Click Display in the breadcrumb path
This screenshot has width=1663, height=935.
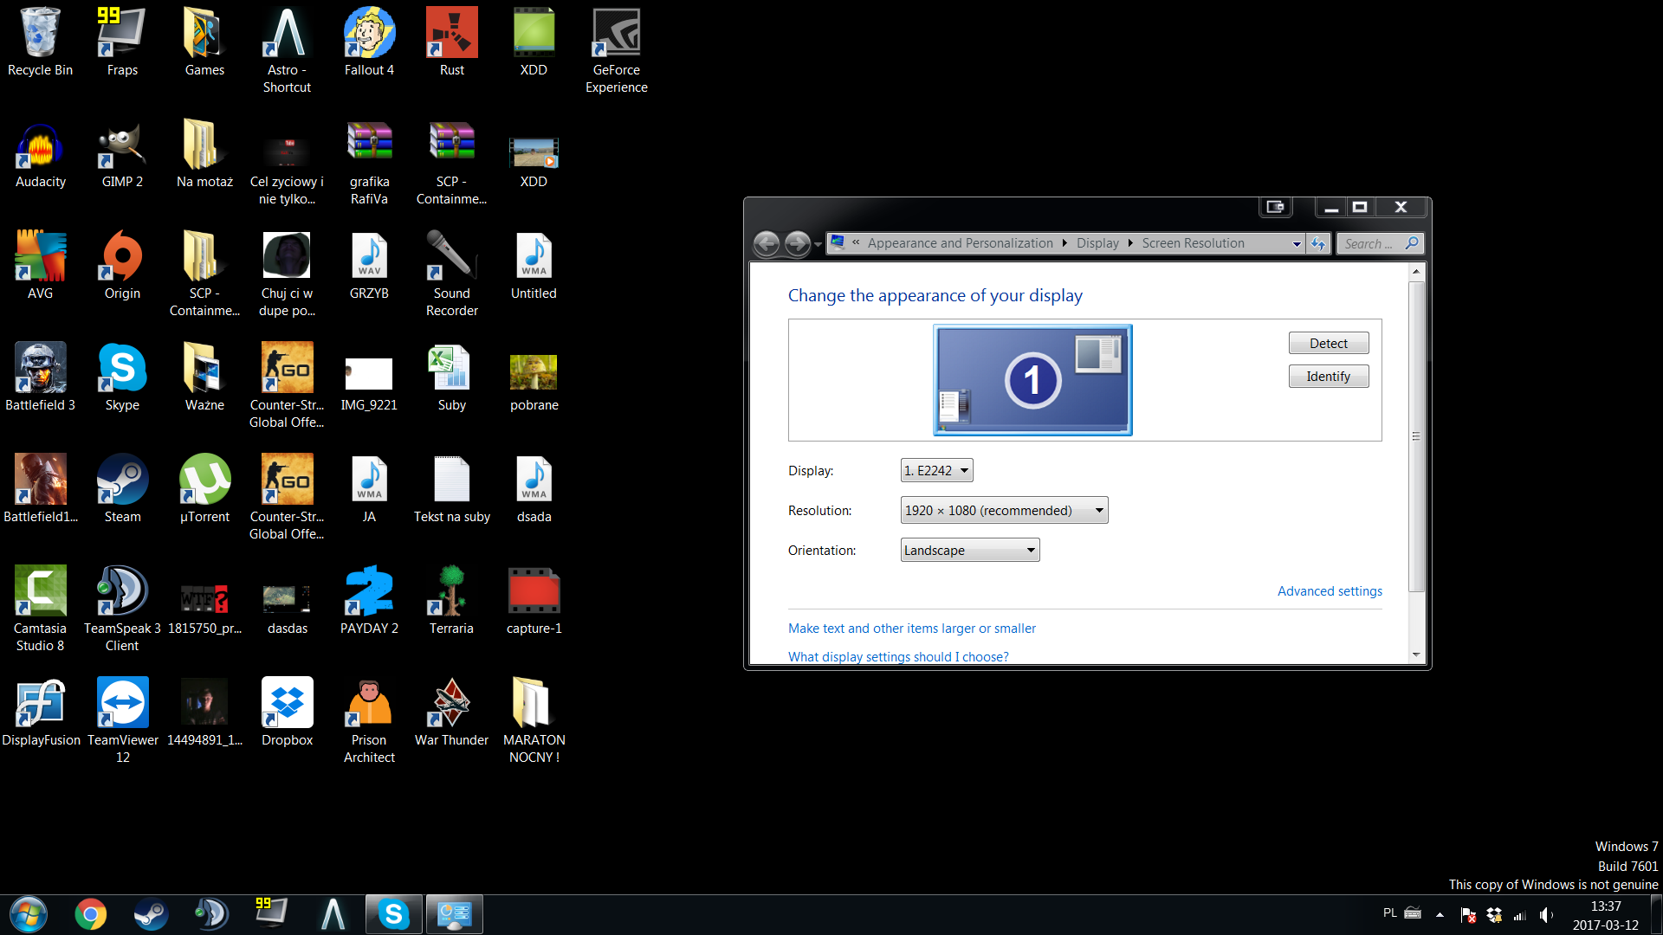click(1097, 243)
